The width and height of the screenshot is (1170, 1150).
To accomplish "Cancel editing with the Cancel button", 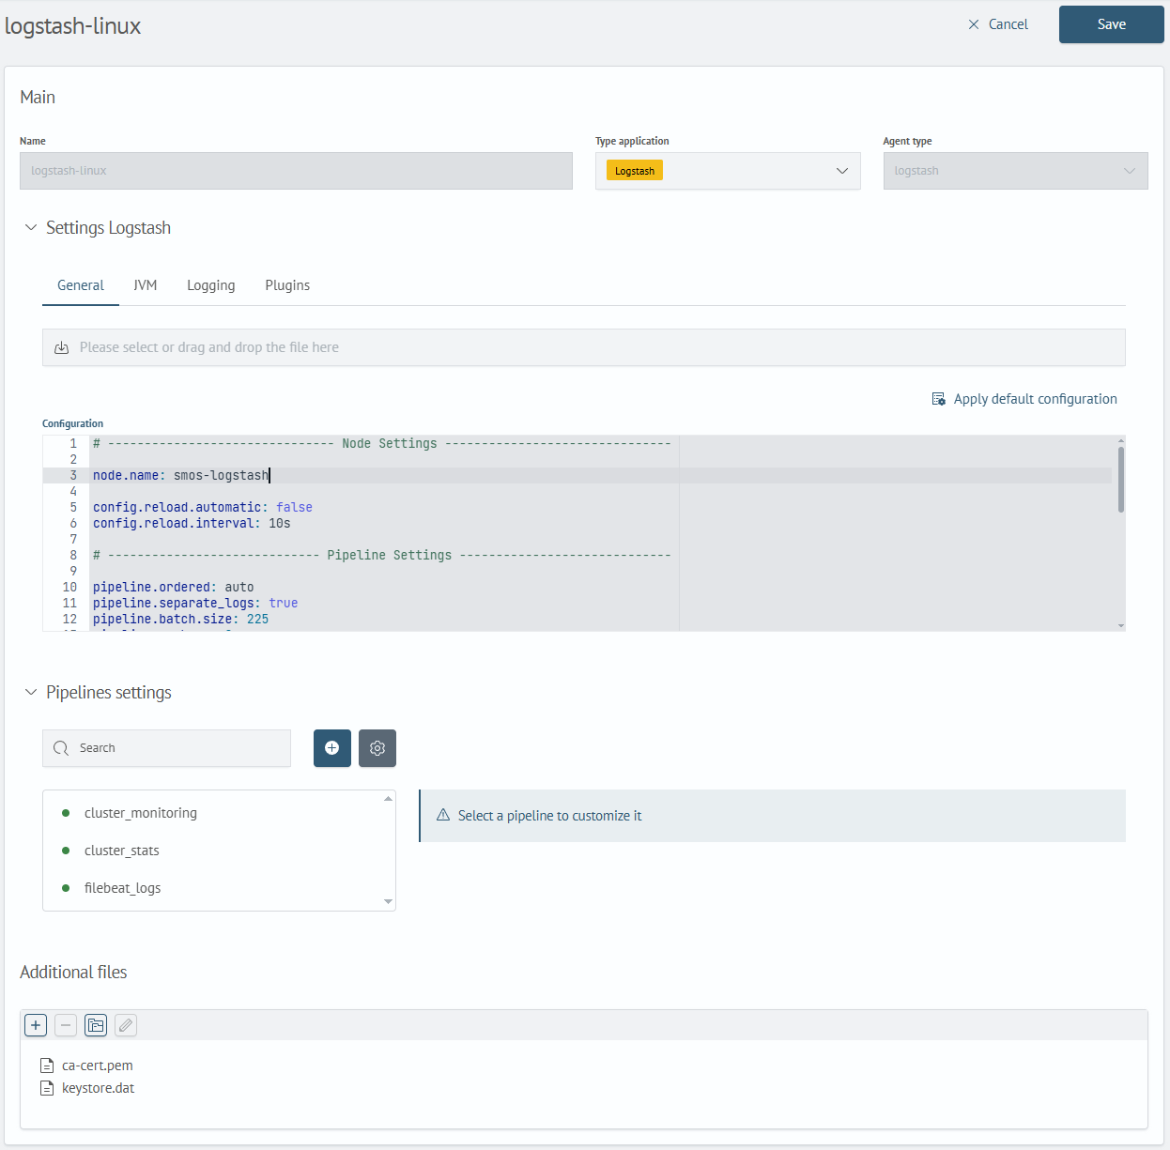I will click(998, 23).
